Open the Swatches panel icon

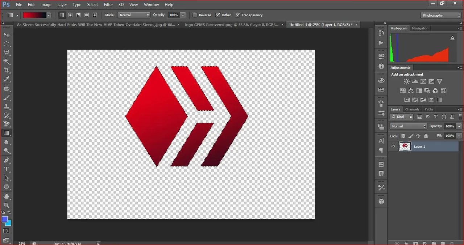coord(381,89)
